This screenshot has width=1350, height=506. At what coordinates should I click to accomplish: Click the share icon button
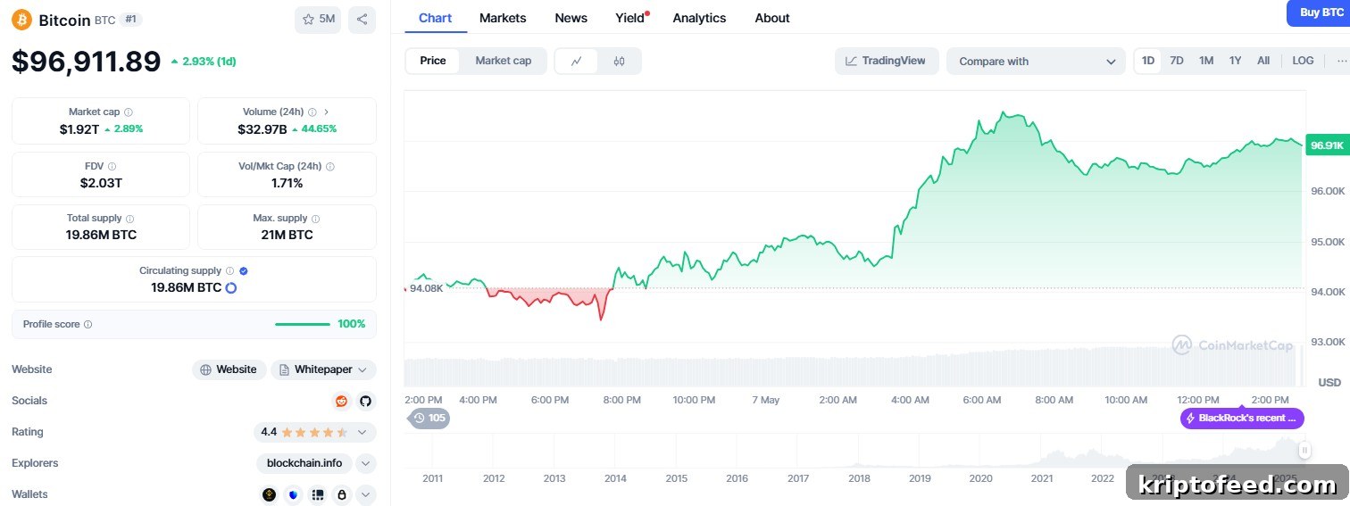pyautogui.click(x=362, y=20)
